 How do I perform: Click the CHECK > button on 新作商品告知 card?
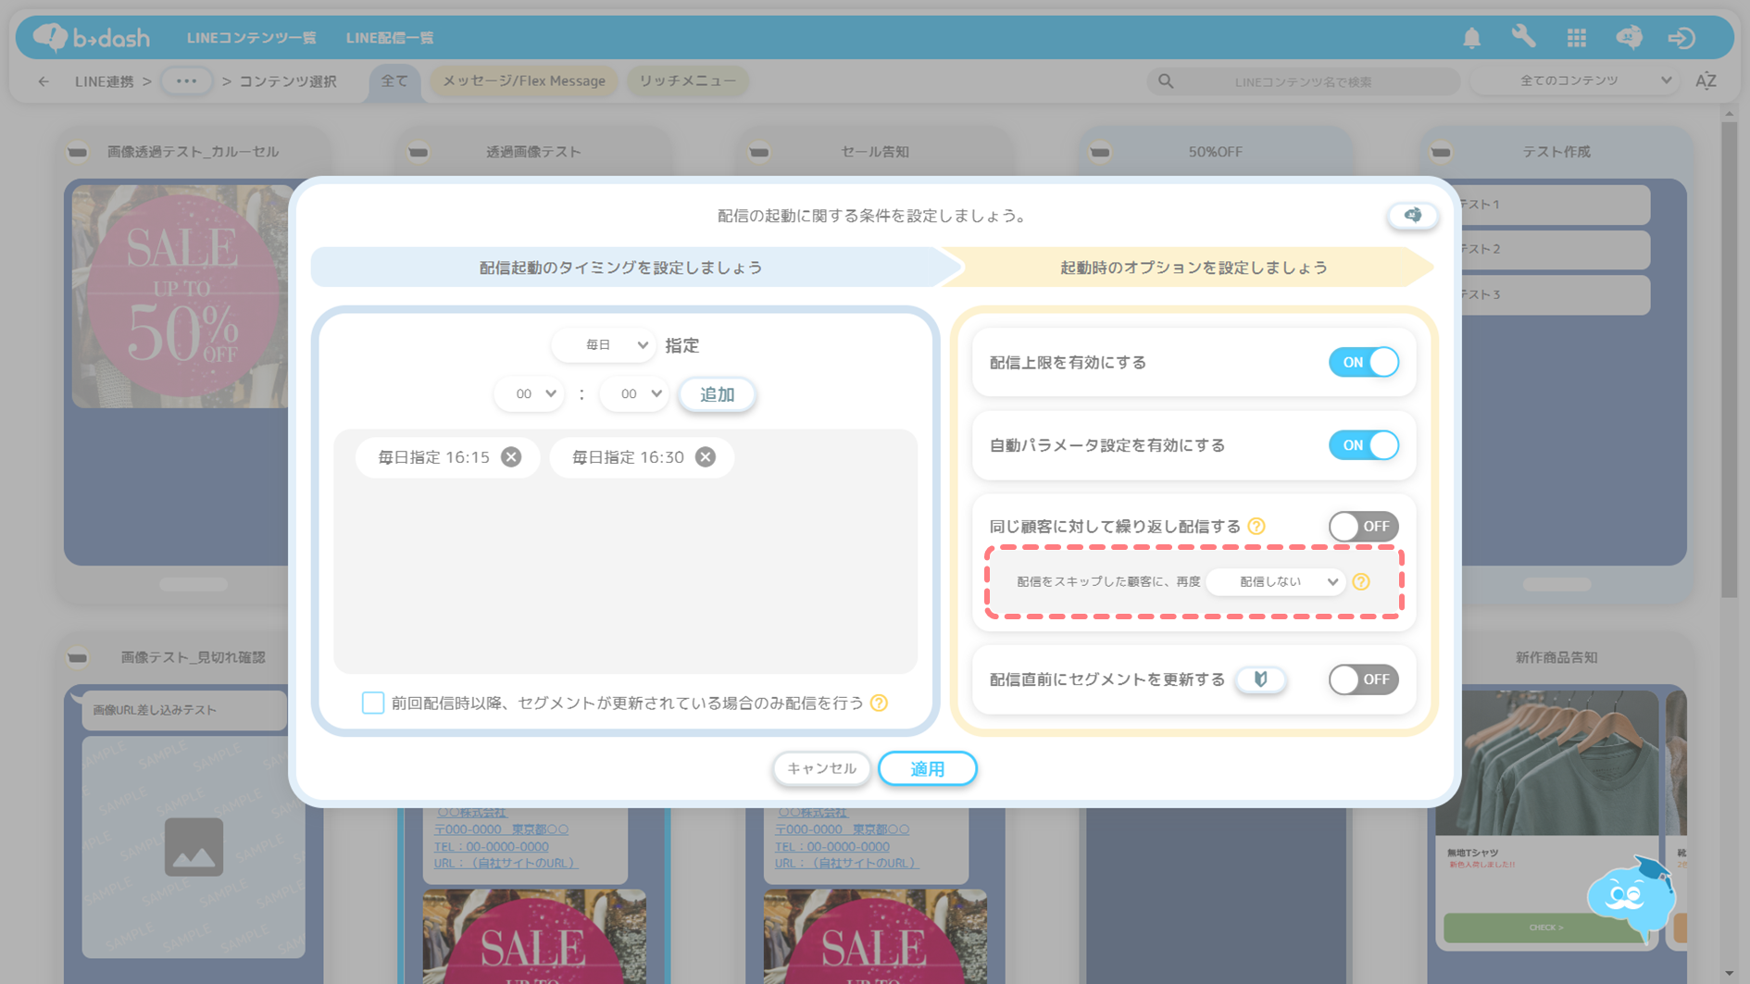1545,928
